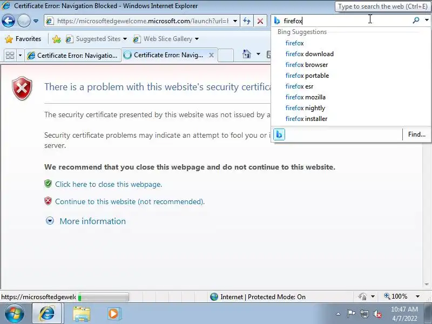Click the Refresh page icon
The image size is (432, 324).
[x=247, y=21]
